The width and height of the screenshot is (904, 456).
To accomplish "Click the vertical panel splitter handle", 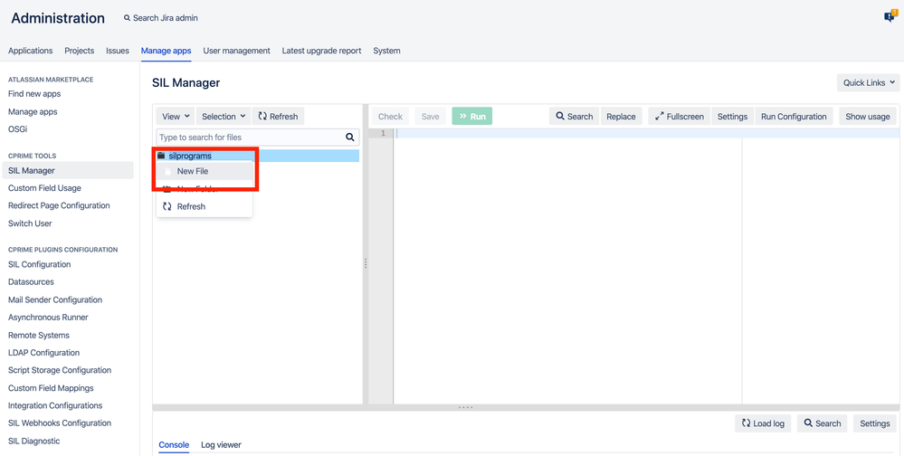I will (x=366, y=263).
